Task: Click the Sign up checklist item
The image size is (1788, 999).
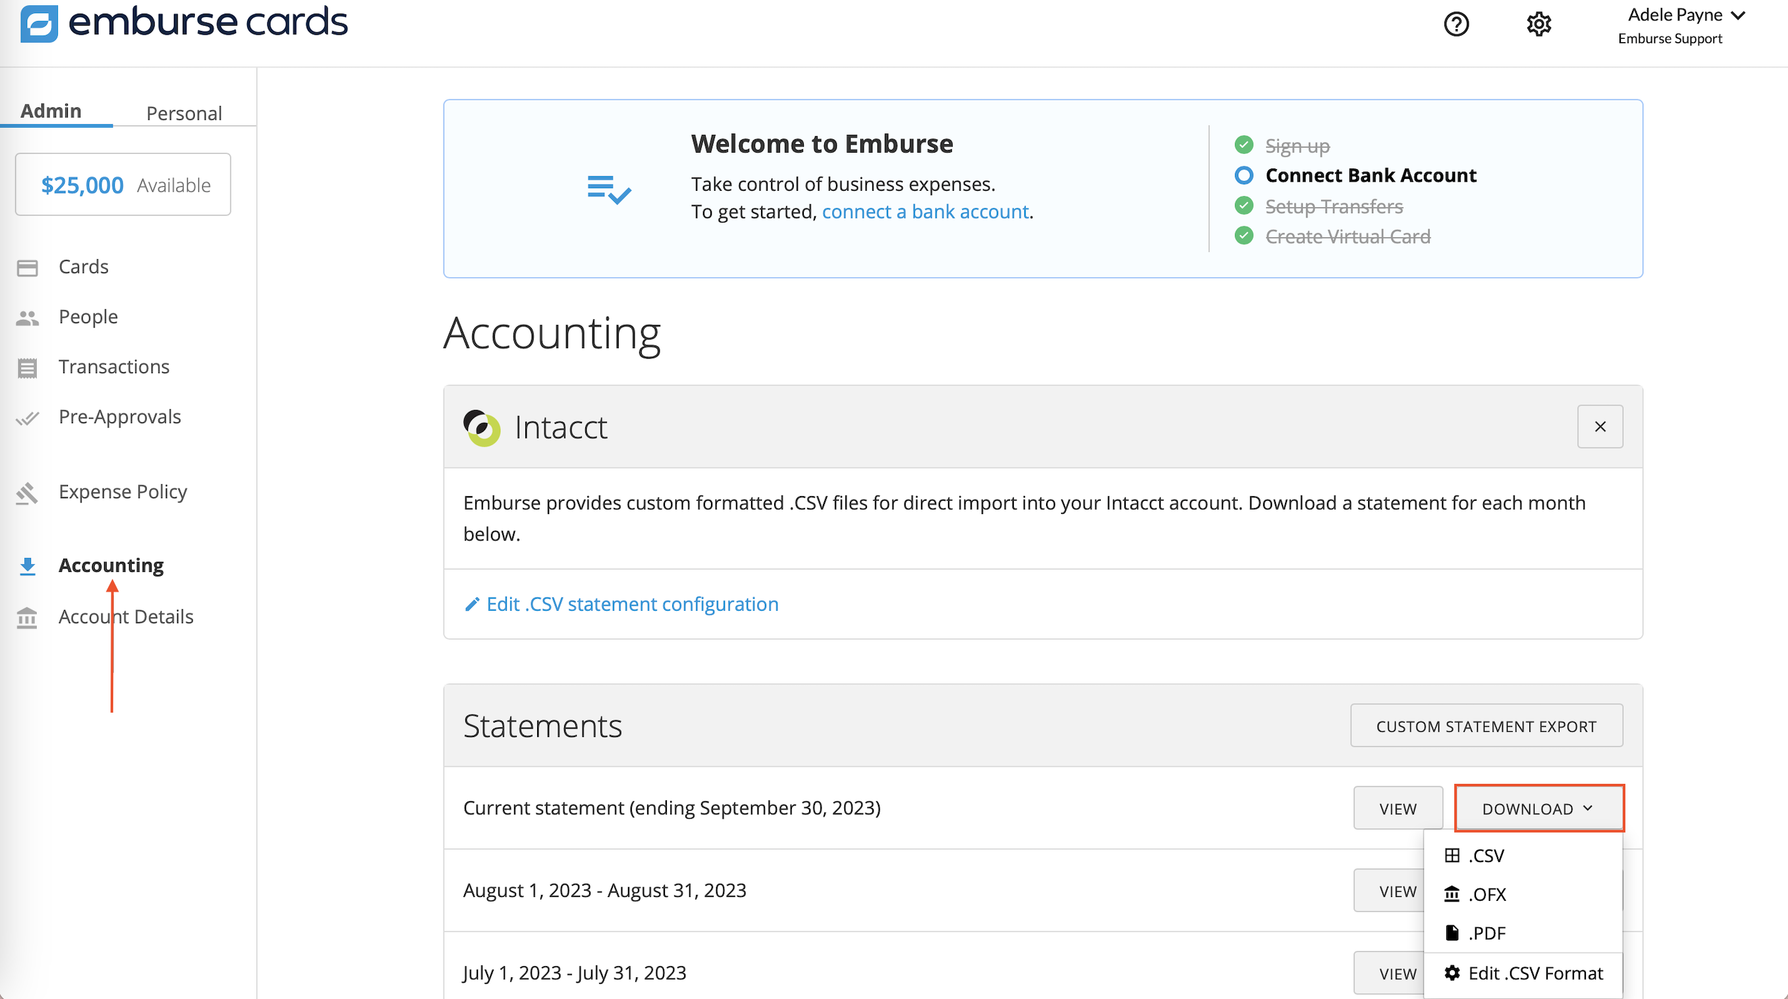Action: pos(1298,145)
